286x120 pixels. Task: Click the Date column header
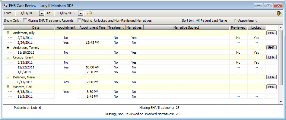click(x=29, y=27)
